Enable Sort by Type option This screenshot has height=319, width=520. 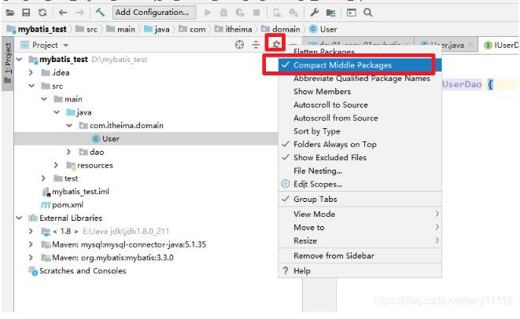(360, 131)
